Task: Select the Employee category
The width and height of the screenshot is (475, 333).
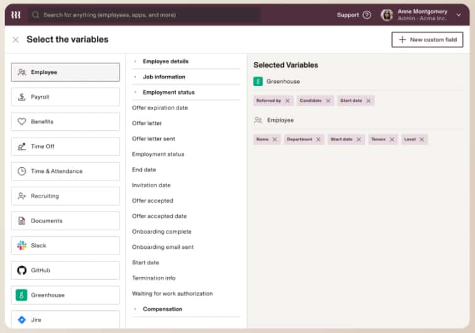Action: coord(65,72)
